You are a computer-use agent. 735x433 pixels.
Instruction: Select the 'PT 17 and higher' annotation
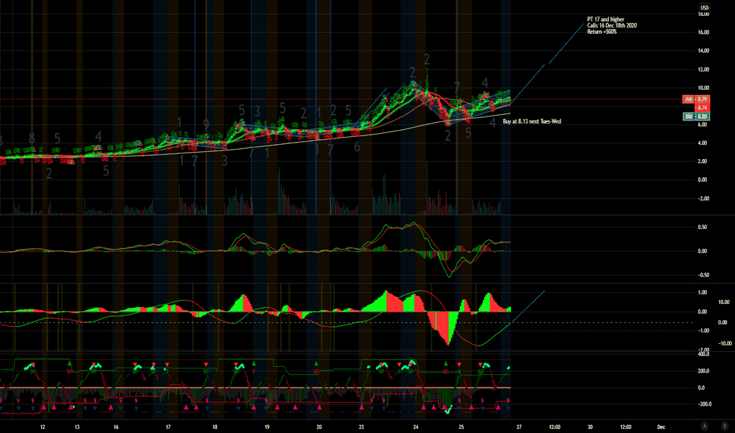(x=606, y=20)
